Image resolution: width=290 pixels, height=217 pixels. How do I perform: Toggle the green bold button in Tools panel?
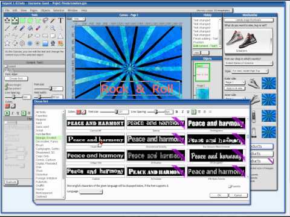click(x=7, y=113)
